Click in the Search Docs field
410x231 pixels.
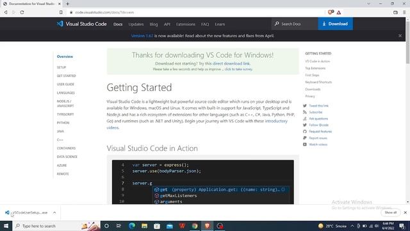click(x=295, y=24)
